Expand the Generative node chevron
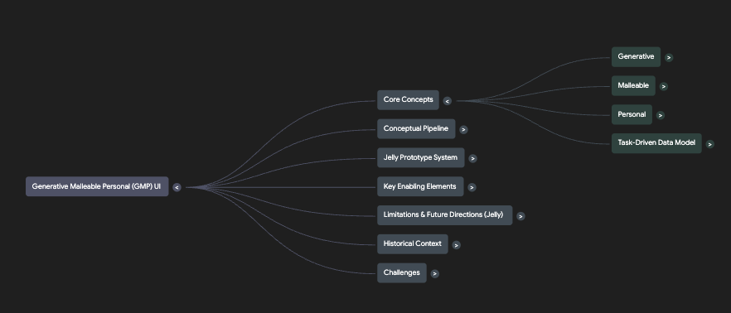This screenshot has width=731, height=313. (669, 58)
